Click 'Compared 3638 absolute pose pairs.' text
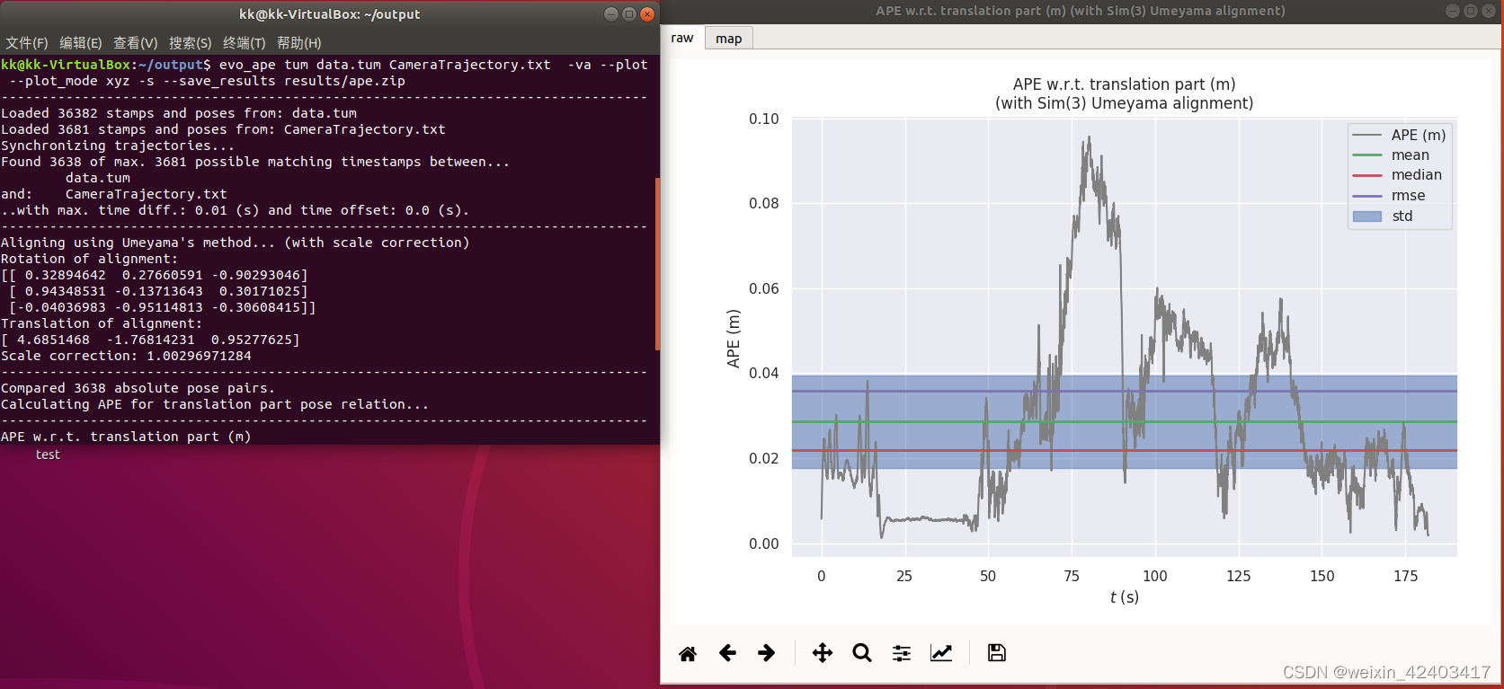Image resolution: width=1504 pixels, height=689 pixels. pyautogui.click(x=138, y=388)
